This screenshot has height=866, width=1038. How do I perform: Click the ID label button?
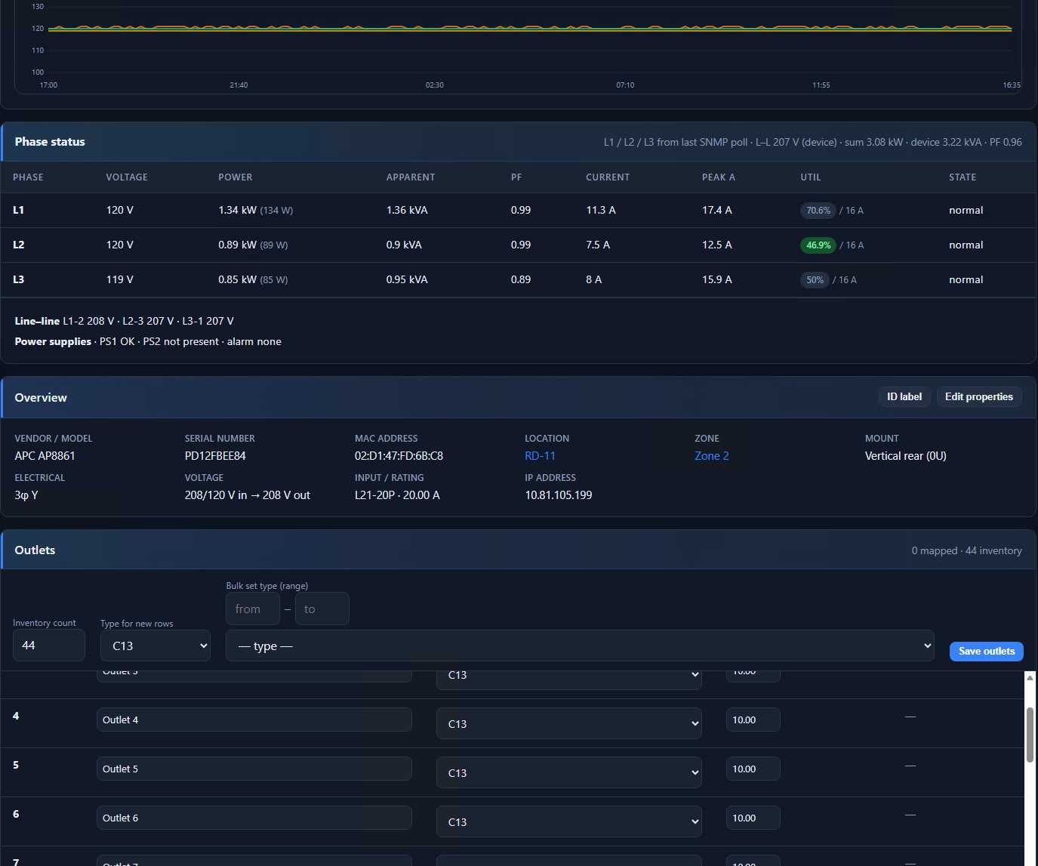tap(904, 396)
